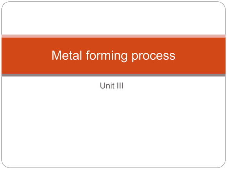
Task: Click the gray stripe below the orange banner
Action: coord(114,75)
